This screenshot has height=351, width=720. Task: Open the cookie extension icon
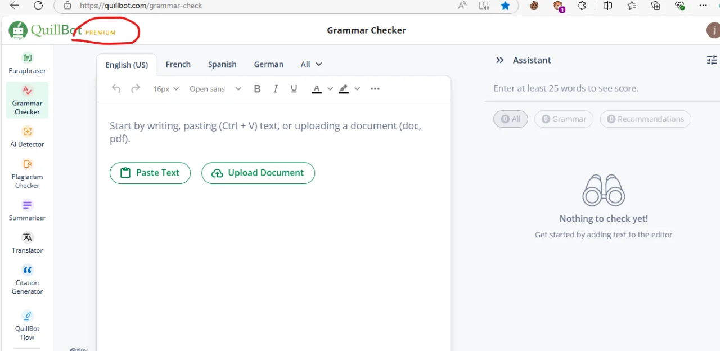(534, 6)
